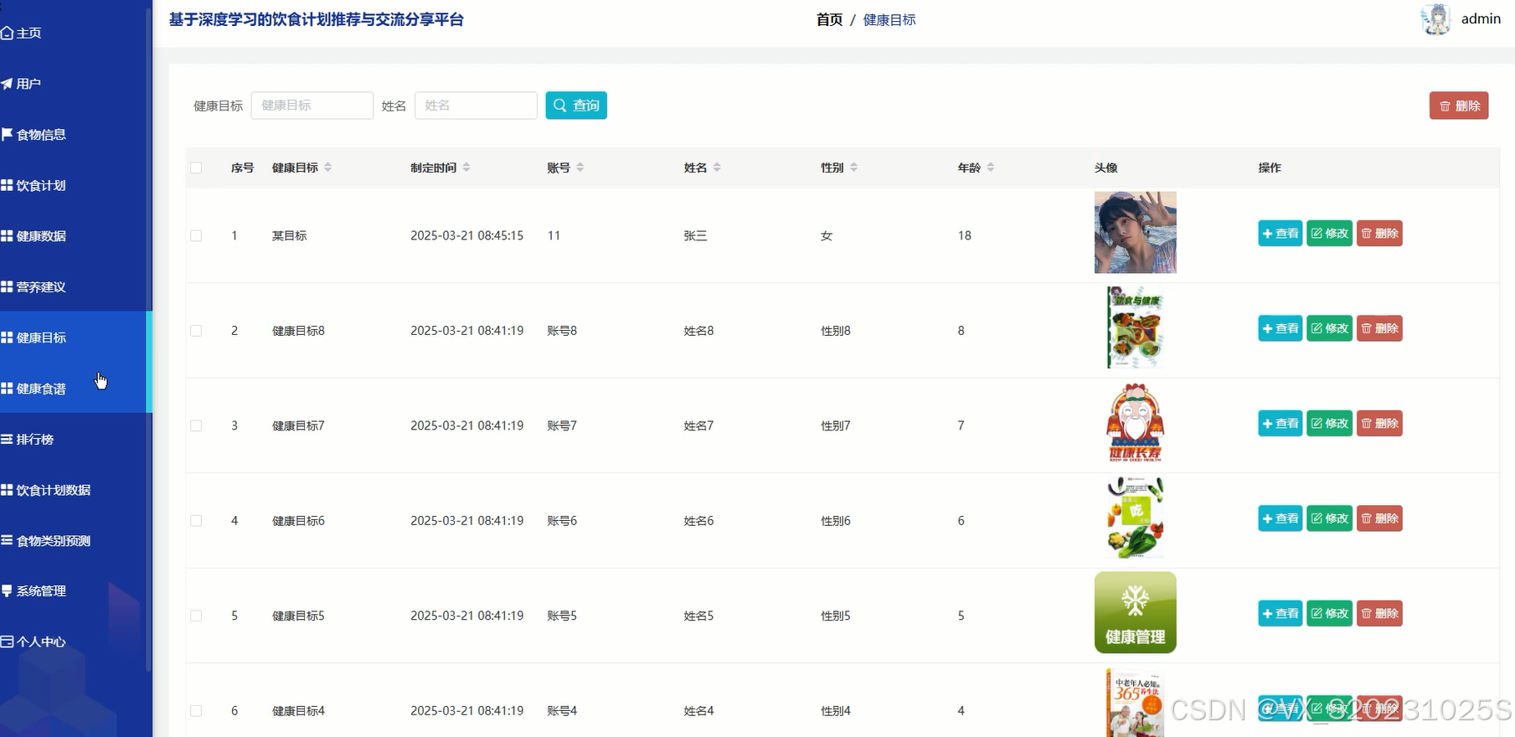Click 删除 for the 健康目标8 row
The image size is (1515, 737).
[x=1379, y=328]
